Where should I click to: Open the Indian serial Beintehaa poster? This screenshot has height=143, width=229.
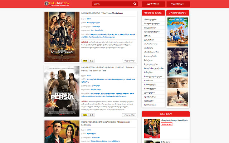[62, 132]
